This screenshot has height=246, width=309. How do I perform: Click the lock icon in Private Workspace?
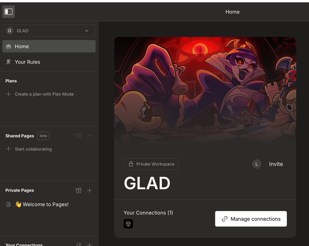click(x=131, y=164)
